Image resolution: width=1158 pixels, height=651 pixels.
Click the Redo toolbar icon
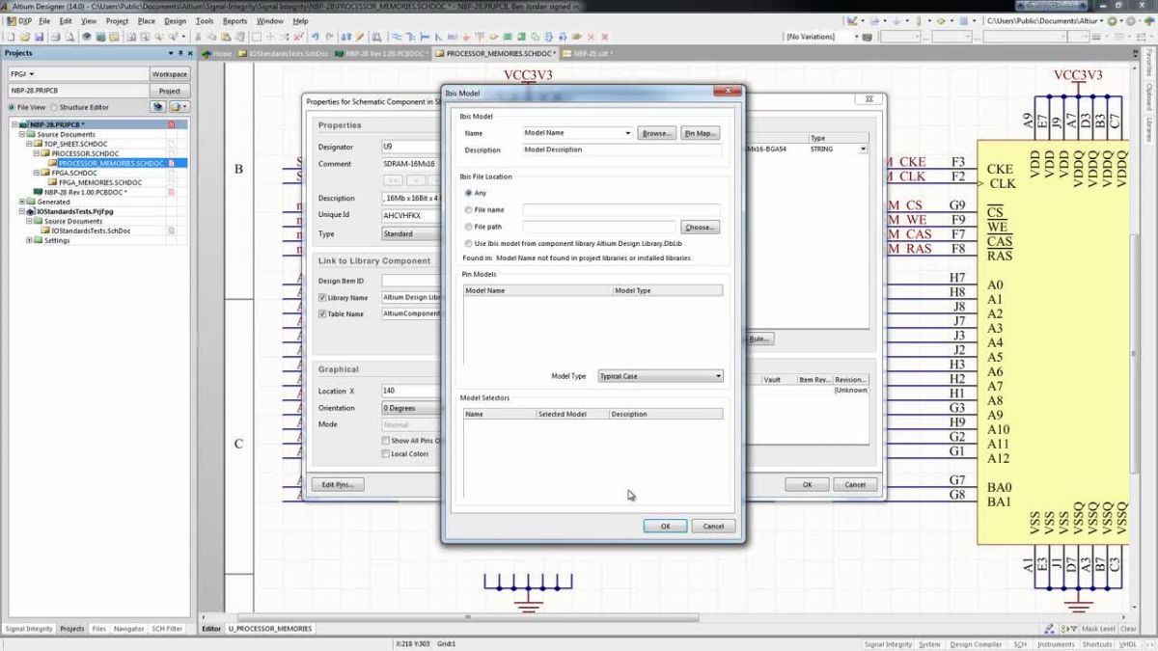(x=329, y=37)
